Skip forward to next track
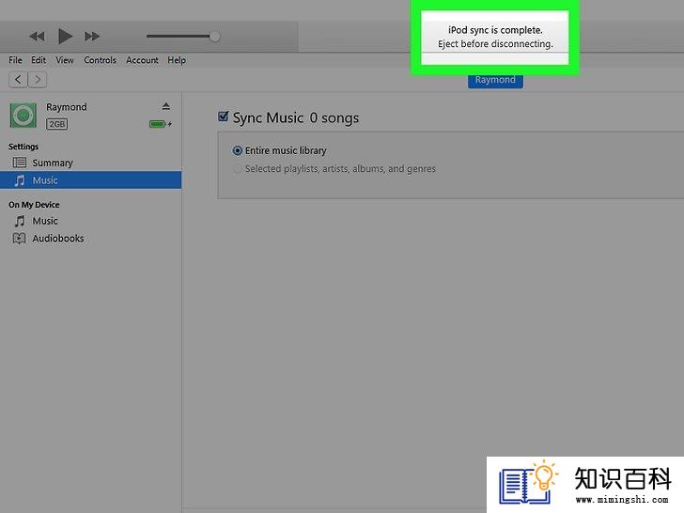 92,37
